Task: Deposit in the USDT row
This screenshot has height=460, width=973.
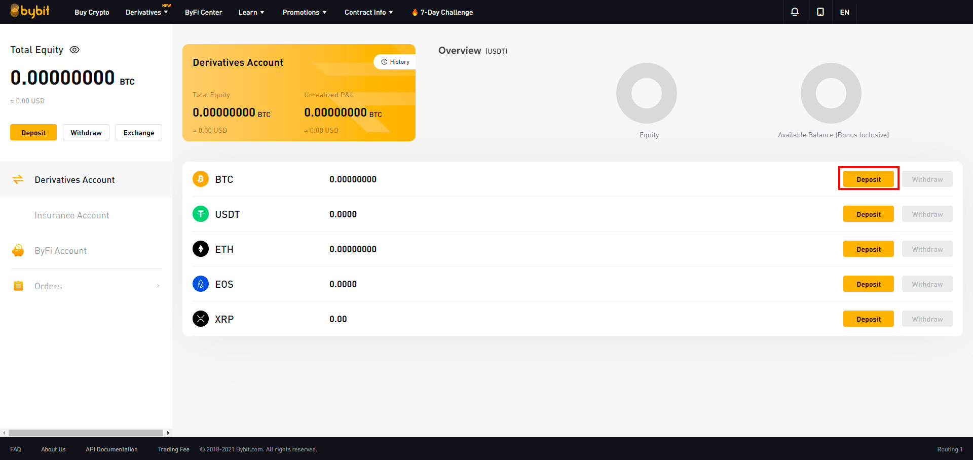Action: tap(869, 214)
